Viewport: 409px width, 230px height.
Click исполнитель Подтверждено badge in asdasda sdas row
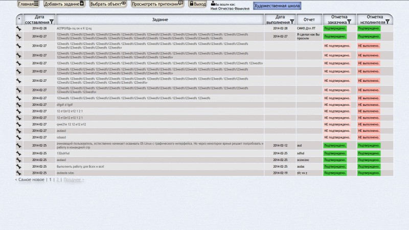(x=369, y=173)
